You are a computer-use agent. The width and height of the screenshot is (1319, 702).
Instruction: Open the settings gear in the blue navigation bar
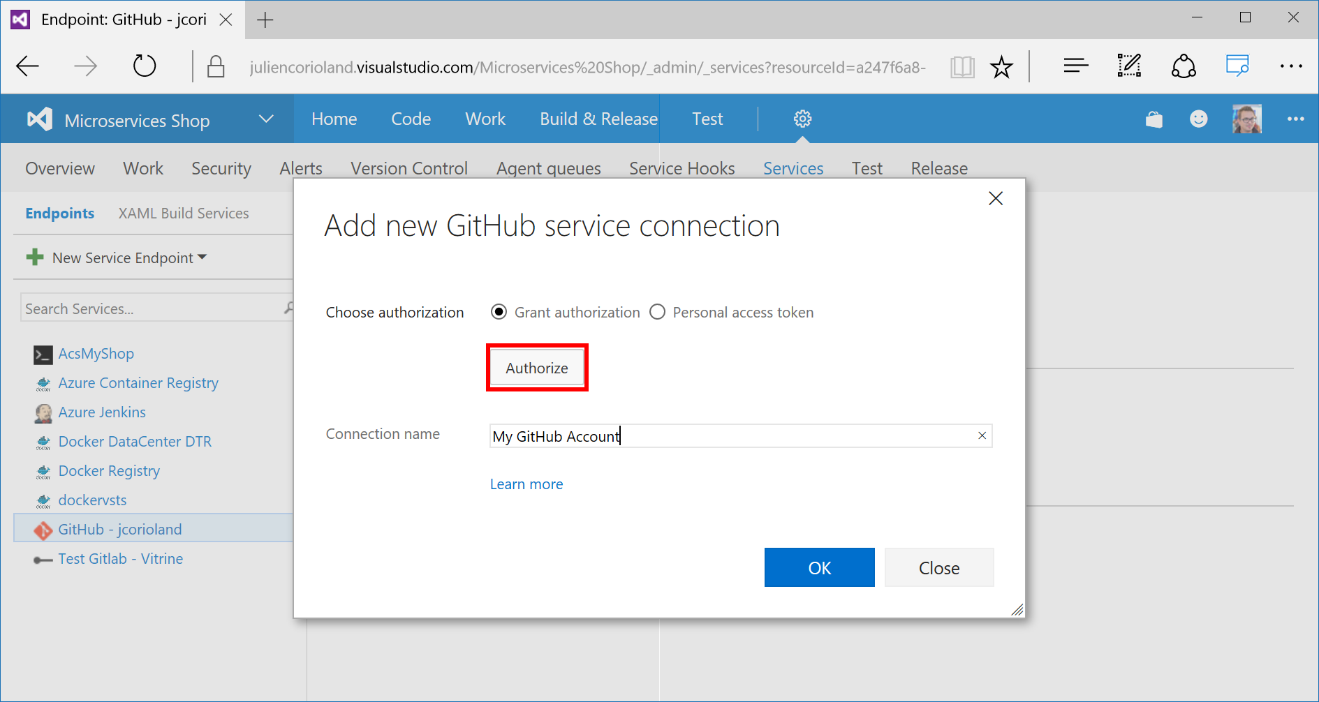point(802,119)
